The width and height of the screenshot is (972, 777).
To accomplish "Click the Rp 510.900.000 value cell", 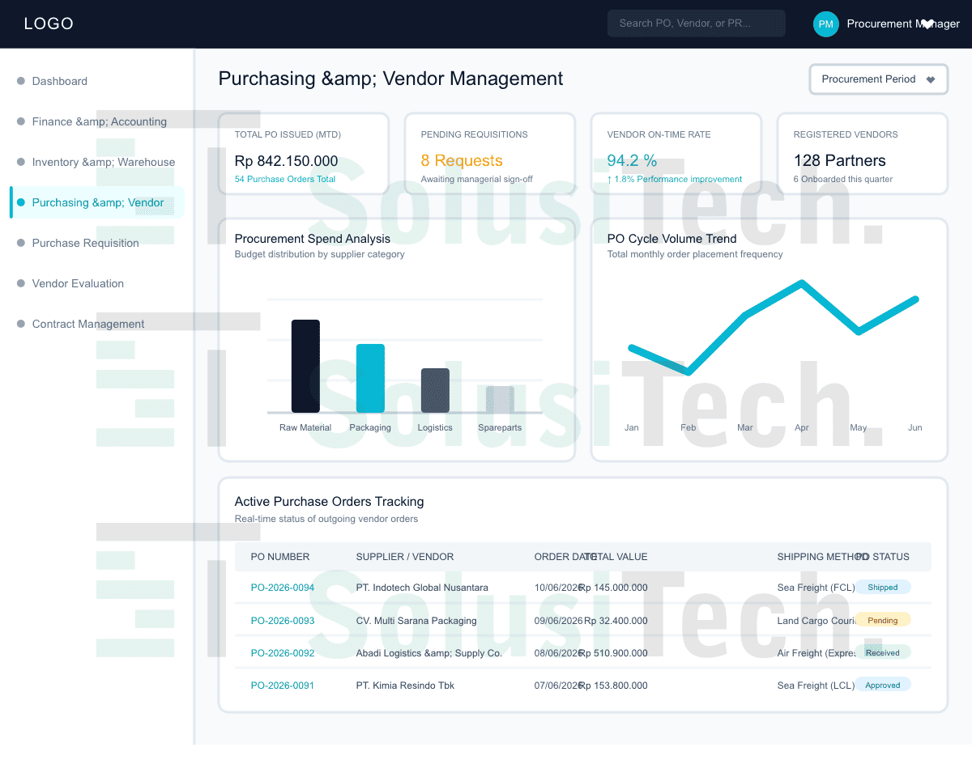I will 614,653.
